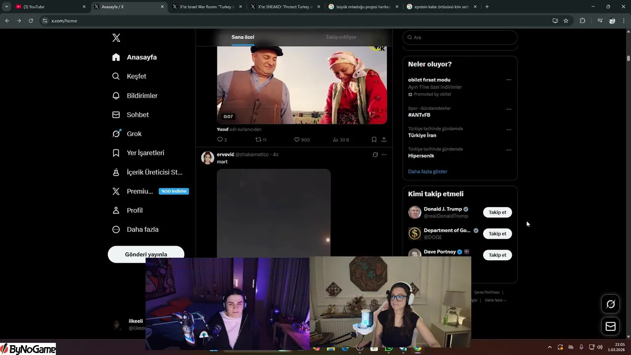Switch to Sana özel tab
Image resolution: width=631 pixels, height=355 pixels.
(x=243, y=37)
